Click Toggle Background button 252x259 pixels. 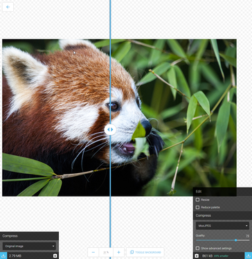(x=145, y=252)
